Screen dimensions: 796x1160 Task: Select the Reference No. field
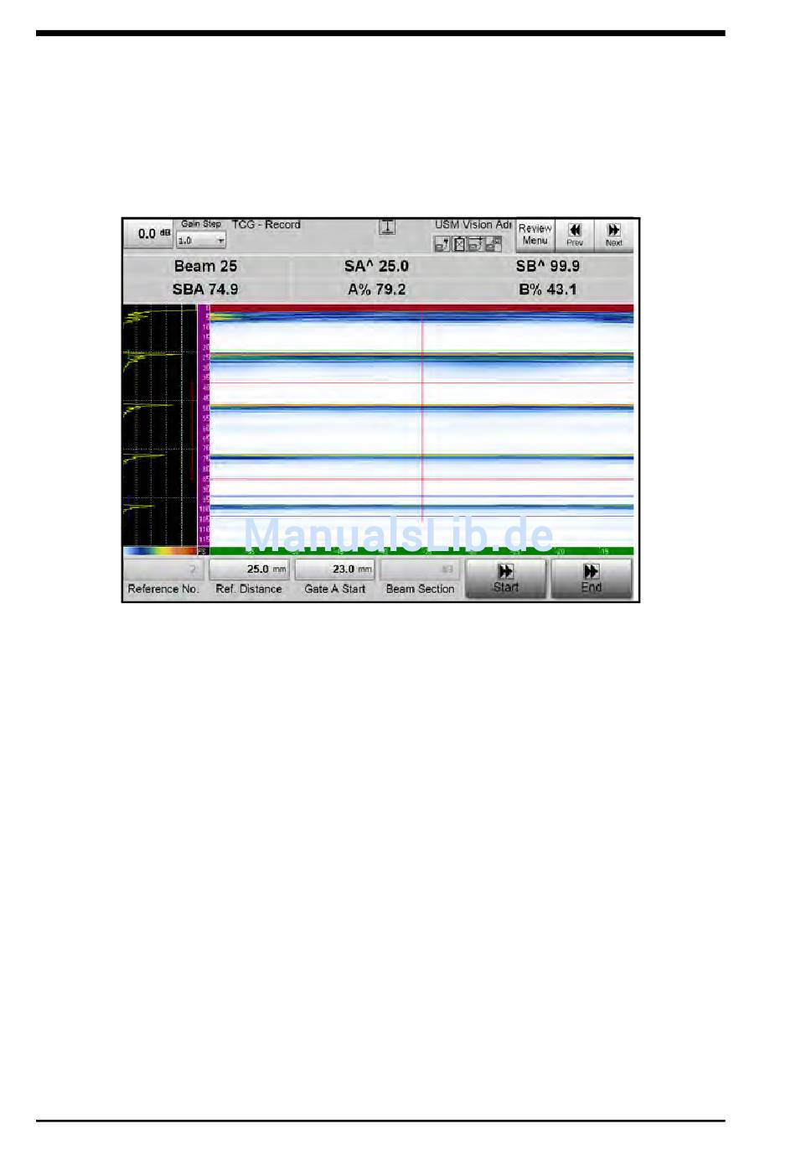pyautogui.click(x=163, y=569)
